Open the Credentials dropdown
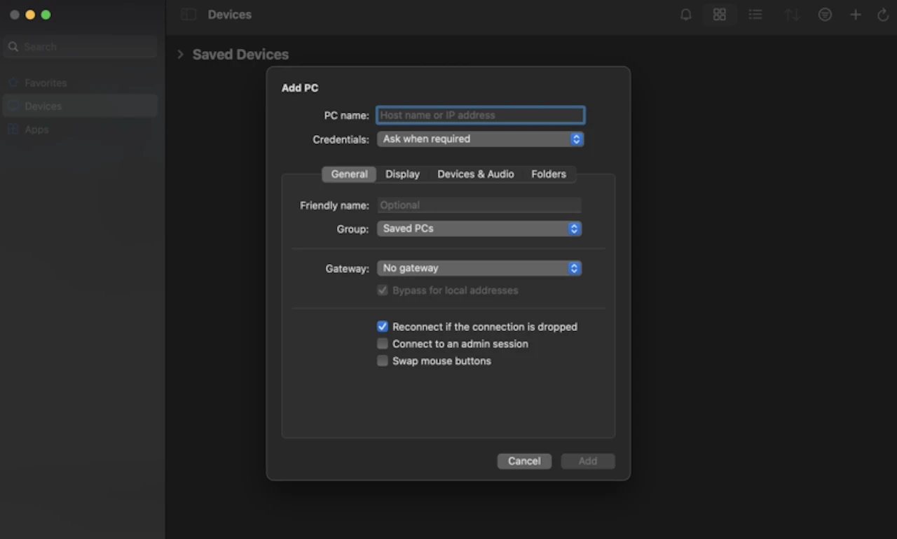The width and height of the screenshot is (897, 539). tap(480, 139)
